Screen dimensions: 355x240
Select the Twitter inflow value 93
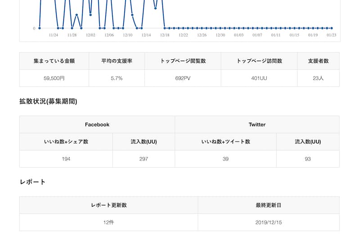pyautogui.click(x=308, y=159)
